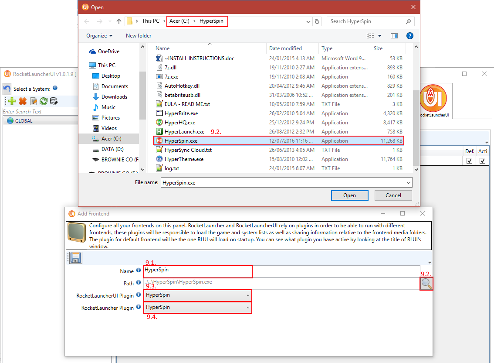Viewport: 494px width, 363px height.
Task: Click the info icon beside Select a System
Action: pos(55,88)
